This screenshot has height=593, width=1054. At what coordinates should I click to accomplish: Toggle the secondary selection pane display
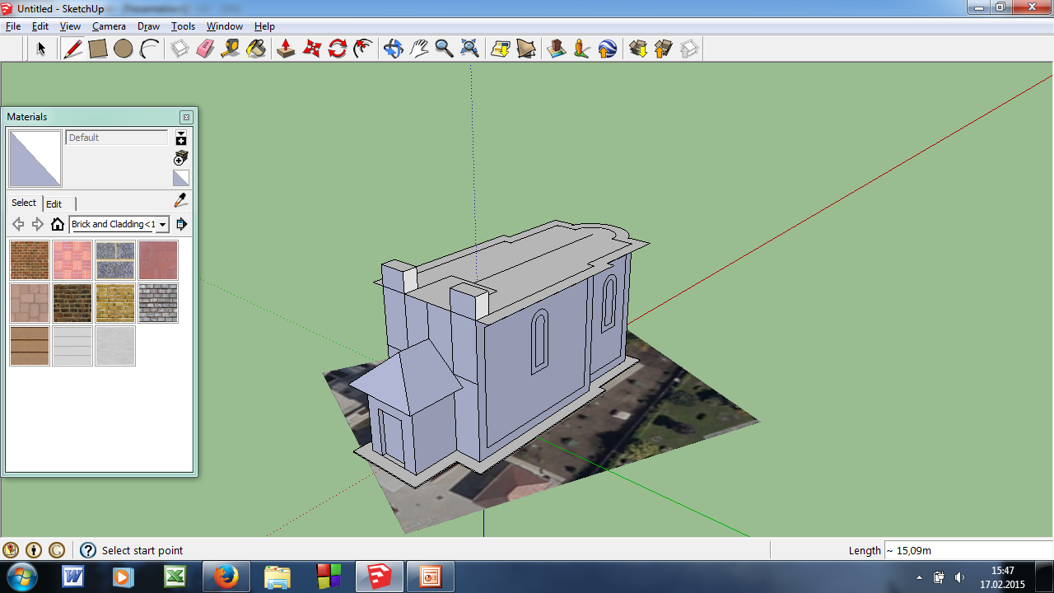point(181,138)
